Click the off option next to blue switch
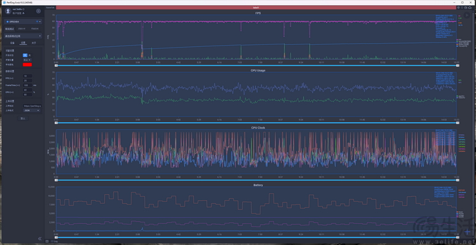Image resolution: width=476 pixels, height=245 pixels. pyautogui.click(x=29, y=56)
